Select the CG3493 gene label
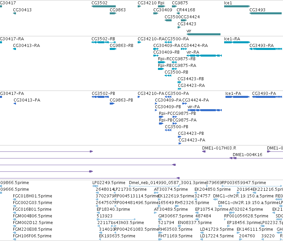The width and height of the screenshot is (283, 241). [x=257, y=10]
